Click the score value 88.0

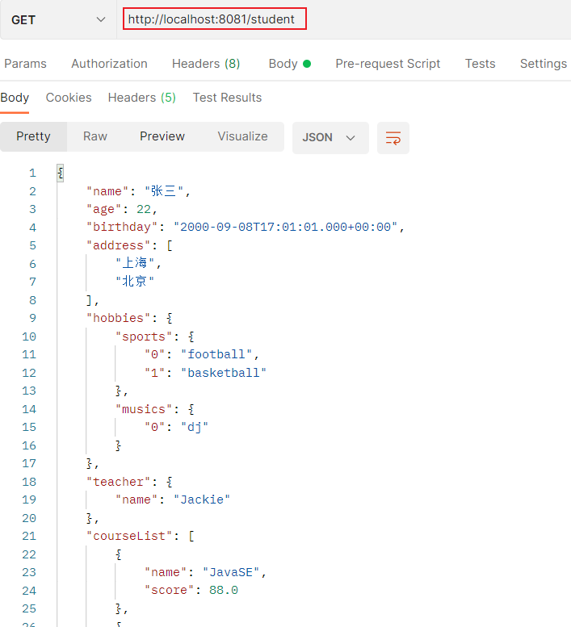coord(223,590)
